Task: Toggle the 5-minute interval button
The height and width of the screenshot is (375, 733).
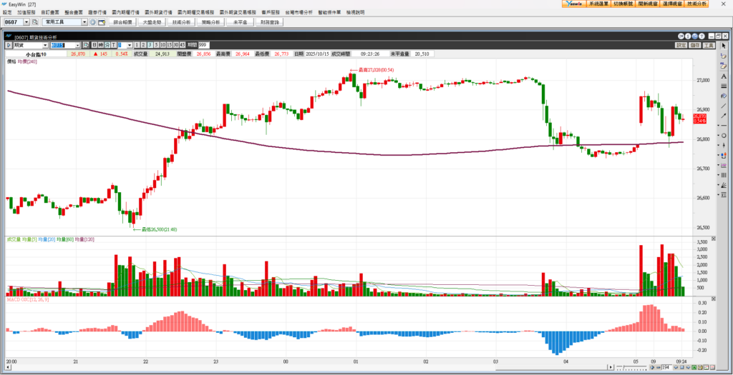Action: (x=156, y=45)
